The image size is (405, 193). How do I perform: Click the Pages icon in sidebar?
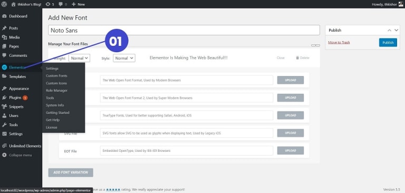(x=4, y=46)
